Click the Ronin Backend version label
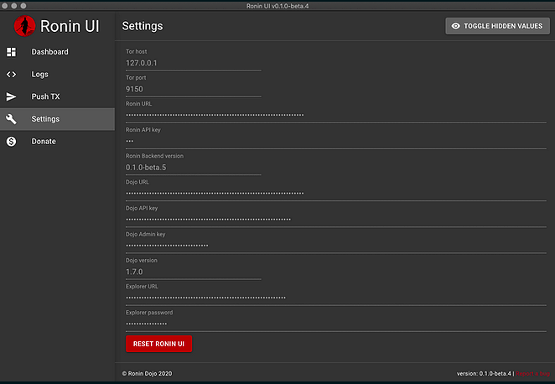This screenshot has height=384, width=555. (x=154, y=156)
